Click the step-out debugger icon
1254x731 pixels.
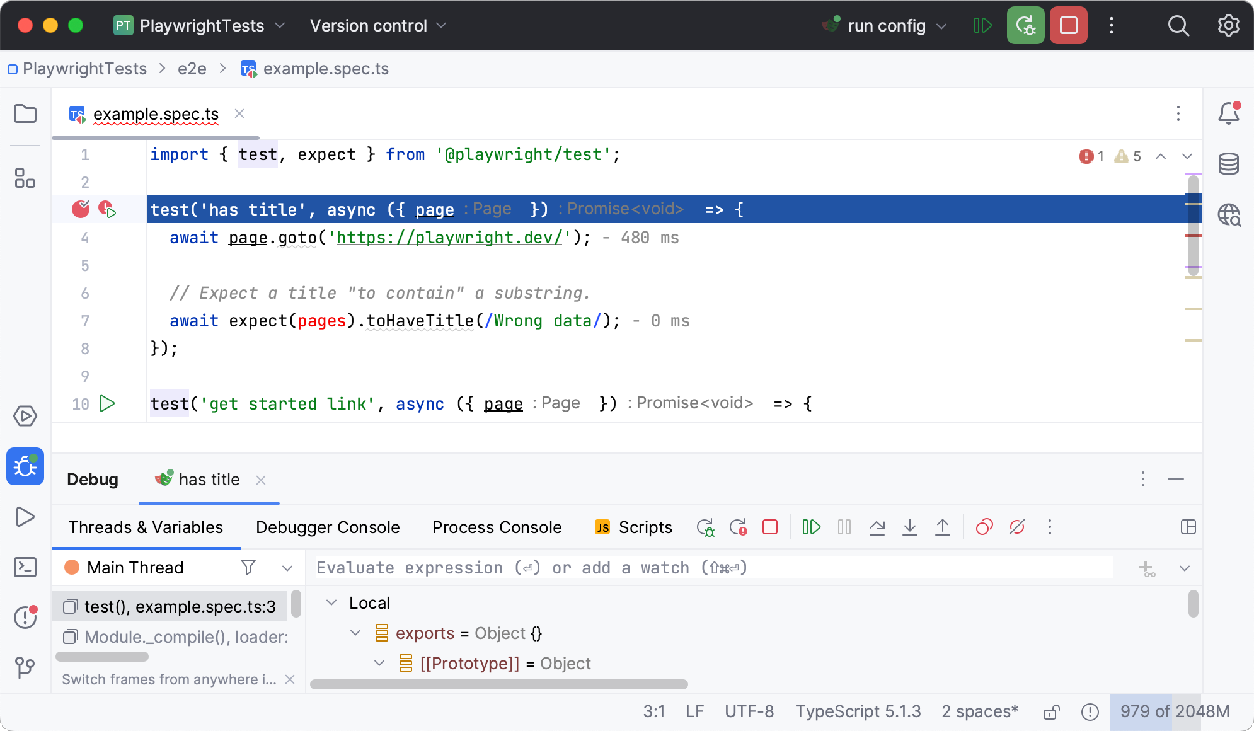pyautogui.click(x=943, y=526)
